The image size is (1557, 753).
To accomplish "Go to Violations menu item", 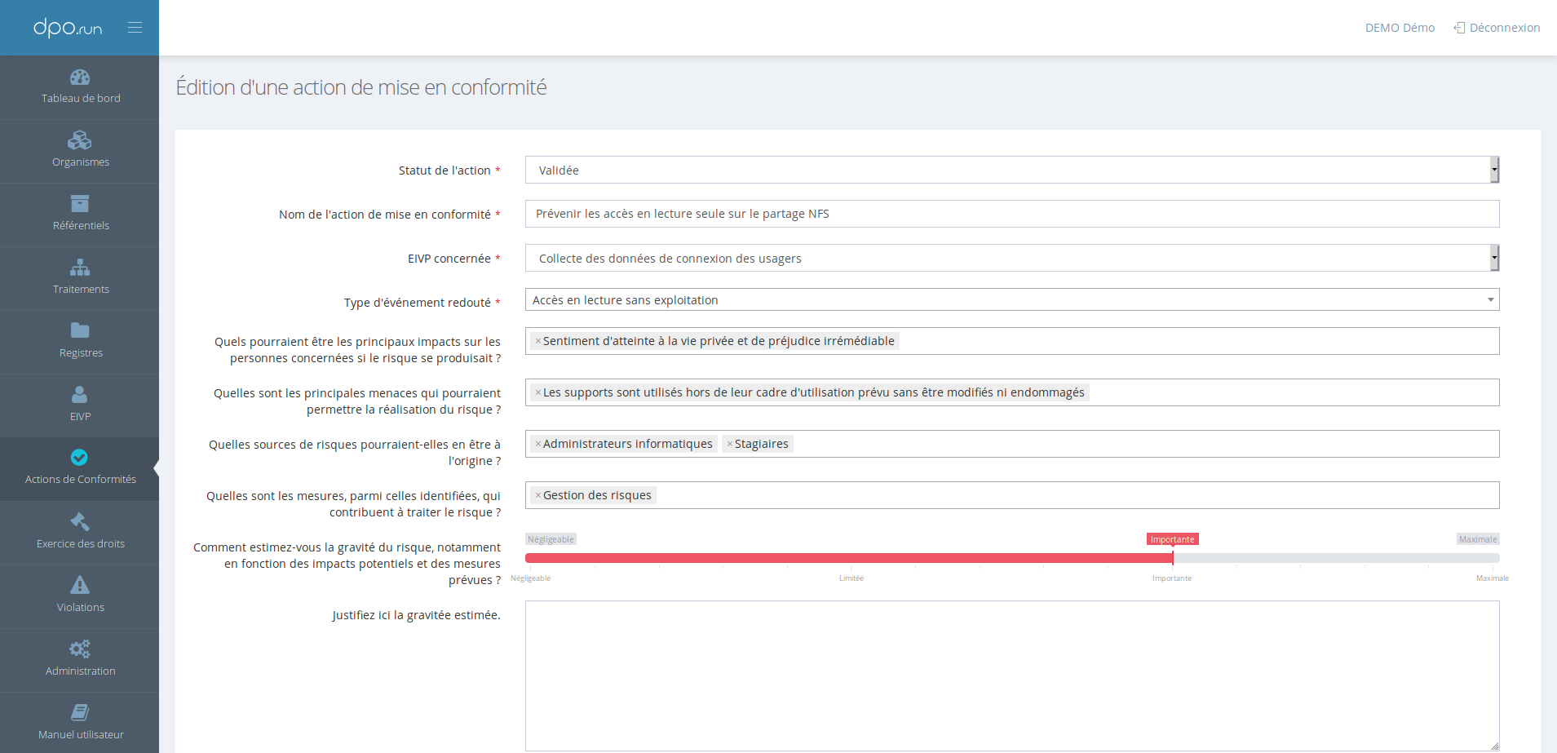I will 80,597.
